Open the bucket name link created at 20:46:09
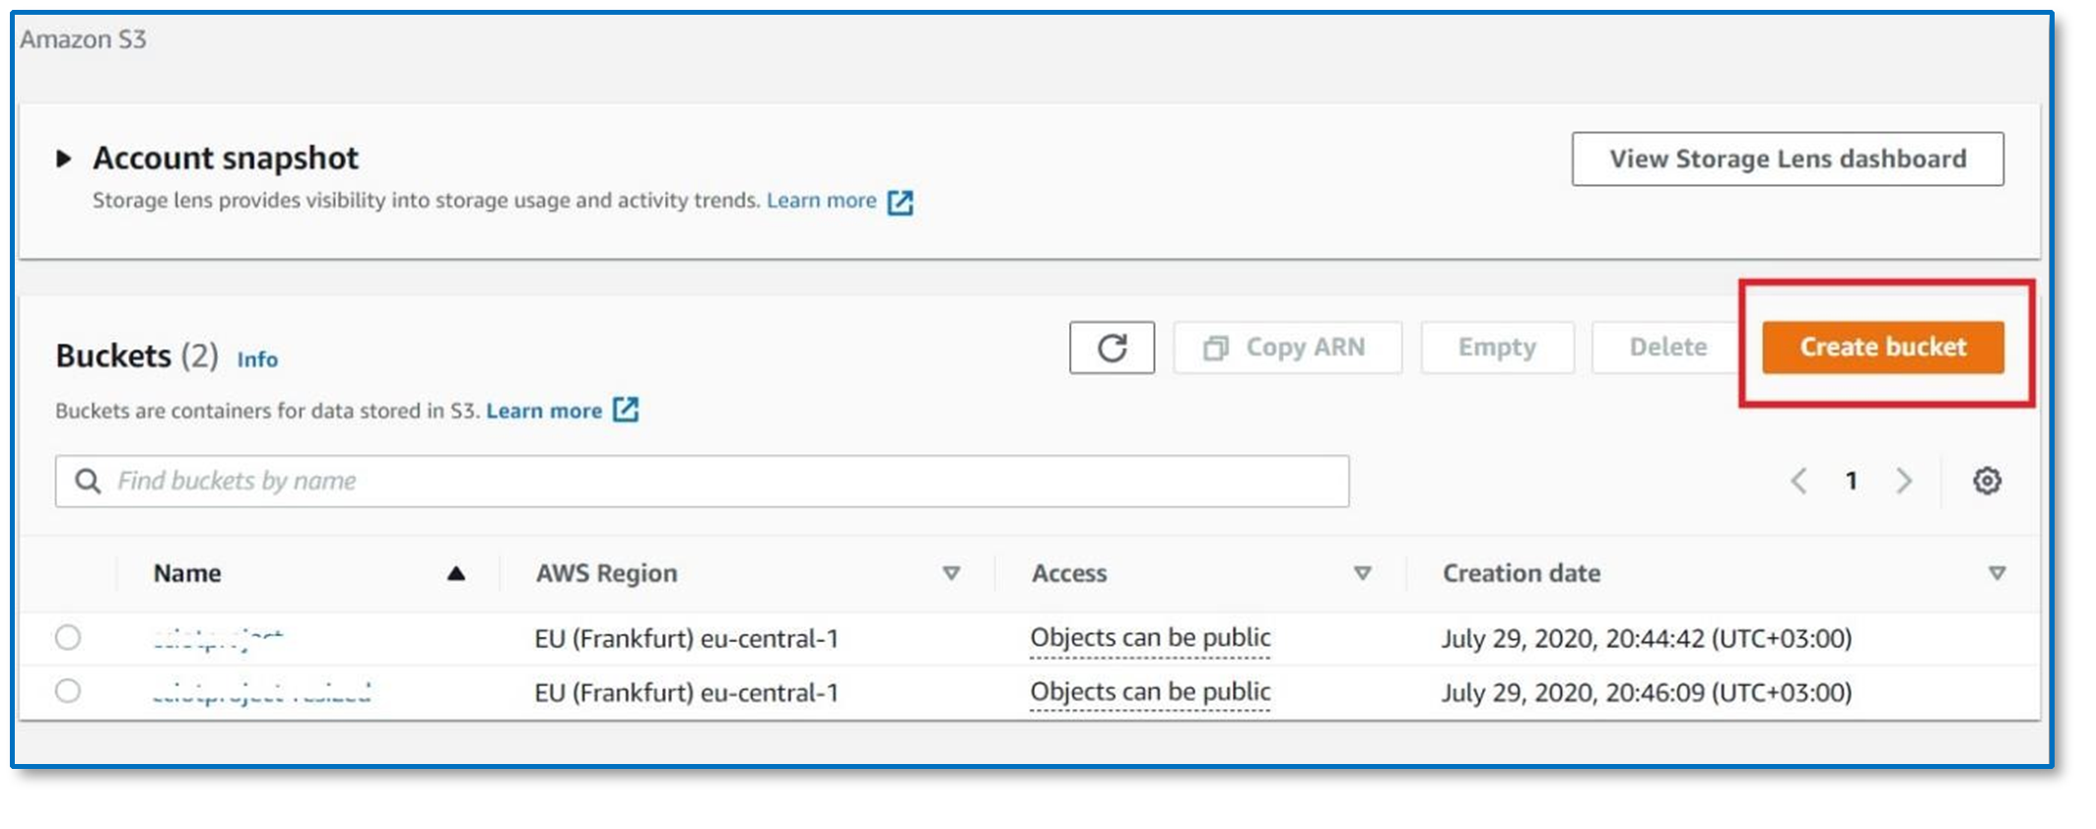Image resolution: width=2096 pixels, height=829 pixels. coord(262,693)
